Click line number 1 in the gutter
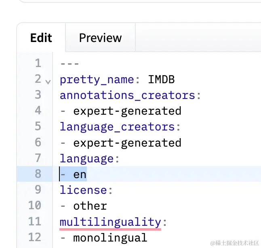 (x=38, y=63)
